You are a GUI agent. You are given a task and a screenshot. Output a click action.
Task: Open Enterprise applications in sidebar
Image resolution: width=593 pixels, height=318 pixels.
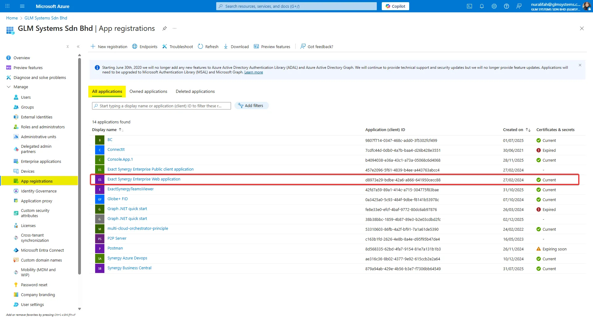[41, 162]
